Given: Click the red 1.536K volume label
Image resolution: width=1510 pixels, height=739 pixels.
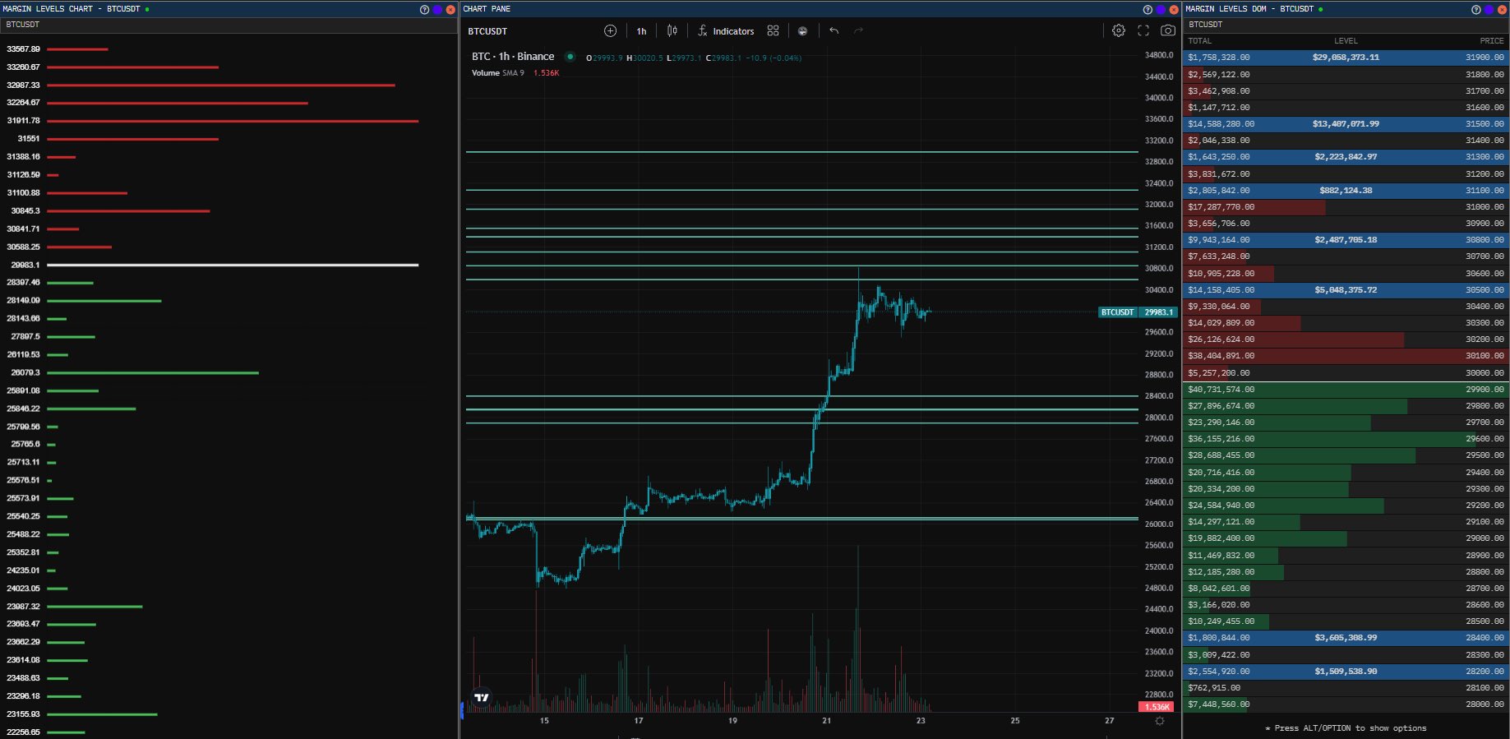Looking at the screenshot, I should click(x=1156, y=707).
